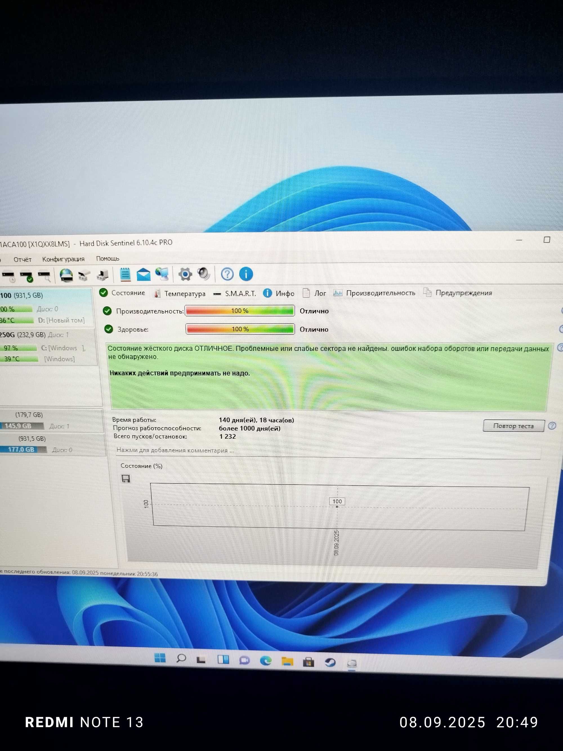Click Hard Disk Sentinel taskbar icon
Viewport: 563px width, 751px height.
352,663
